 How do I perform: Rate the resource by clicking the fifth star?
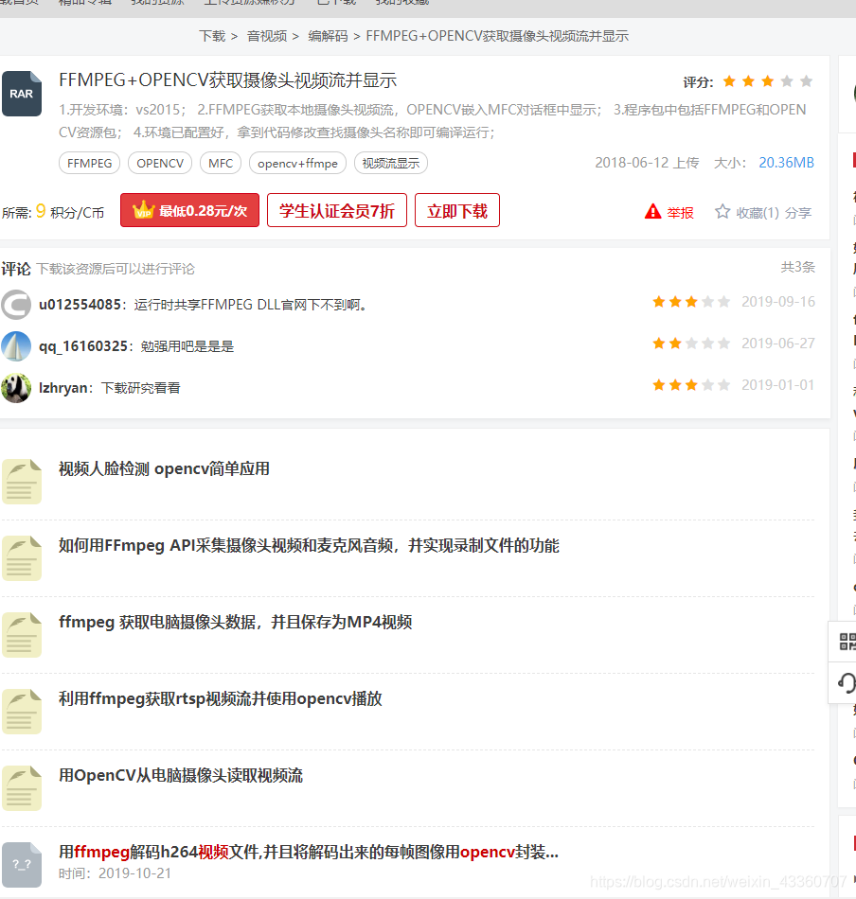point(803,81)
